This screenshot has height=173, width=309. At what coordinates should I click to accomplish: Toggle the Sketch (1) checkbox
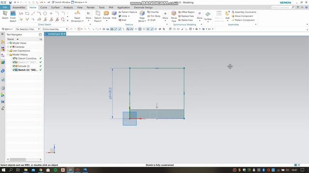point(14,62)
